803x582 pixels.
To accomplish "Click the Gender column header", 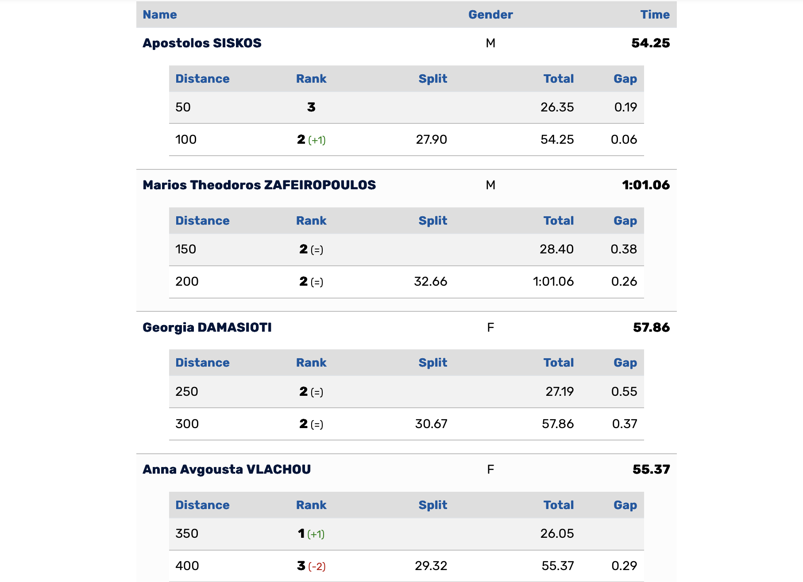I will 490,15.
